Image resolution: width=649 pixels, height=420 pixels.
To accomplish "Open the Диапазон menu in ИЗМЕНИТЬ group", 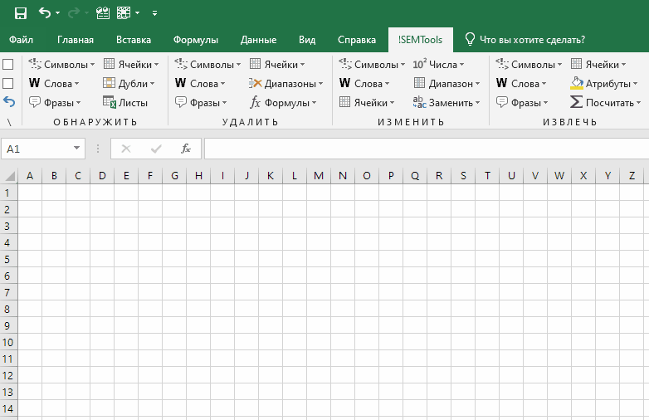I will point(446,84).
